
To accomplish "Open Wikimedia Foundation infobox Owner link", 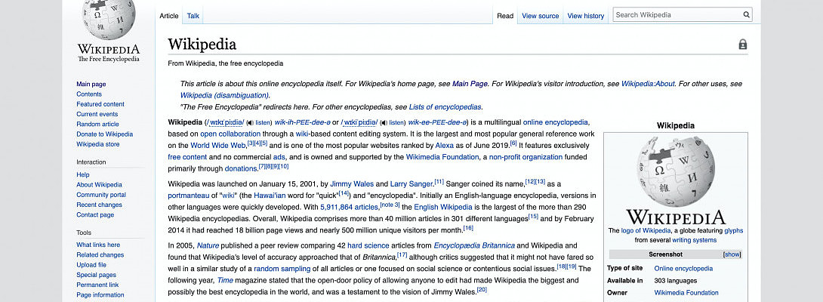I will coord(686,292).
